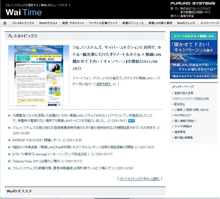220x199 pixels.
Task: Click new-window icon after 出展のご案内
Action: coord(63,161)
